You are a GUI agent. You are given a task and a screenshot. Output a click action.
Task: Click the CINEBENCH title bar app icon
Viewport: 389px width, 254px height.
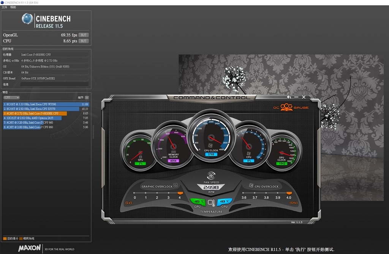point(2,3)
